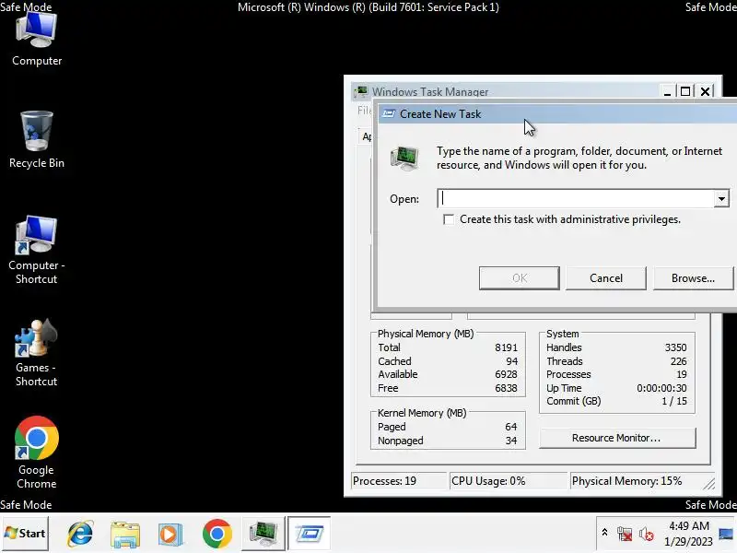Viewport: 737px width, 553px height.
Task: Open the Start menu
Action: 25,534
